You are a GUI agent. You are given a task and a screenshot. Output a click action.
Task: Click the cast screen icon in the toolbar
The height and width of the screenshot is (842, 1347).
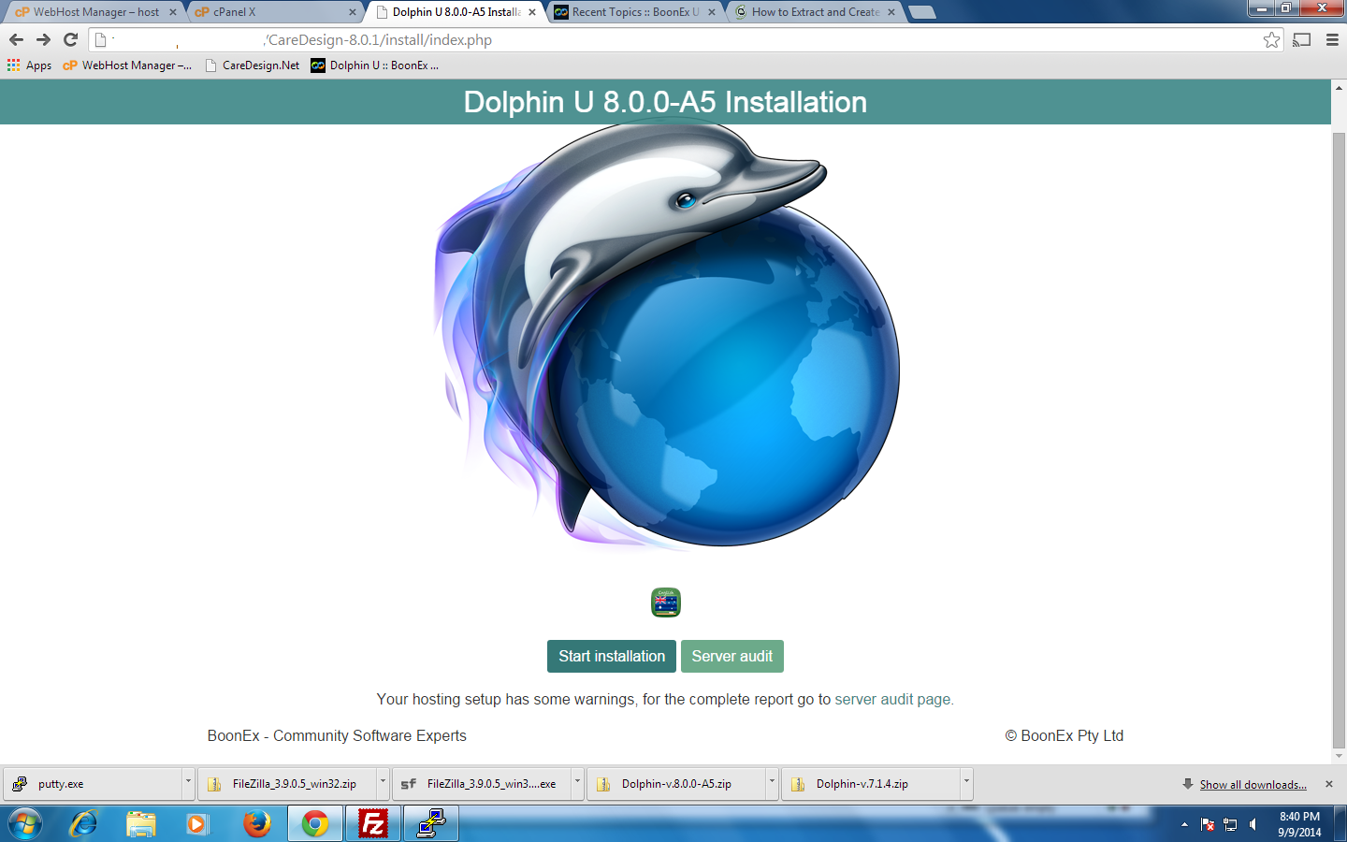(x=1302, y=39)
